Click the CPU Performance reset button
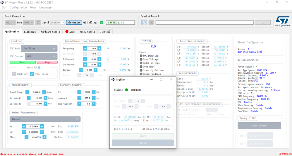292x156 pixels. tap(212, 110)
